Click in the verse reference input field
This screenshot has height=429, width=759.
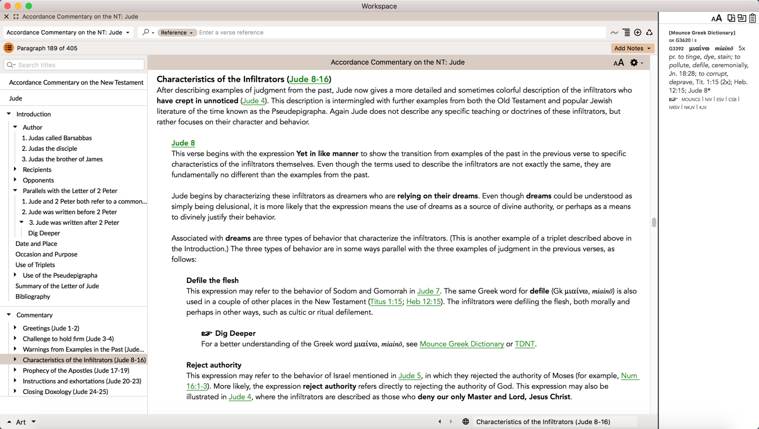[401, 33]
